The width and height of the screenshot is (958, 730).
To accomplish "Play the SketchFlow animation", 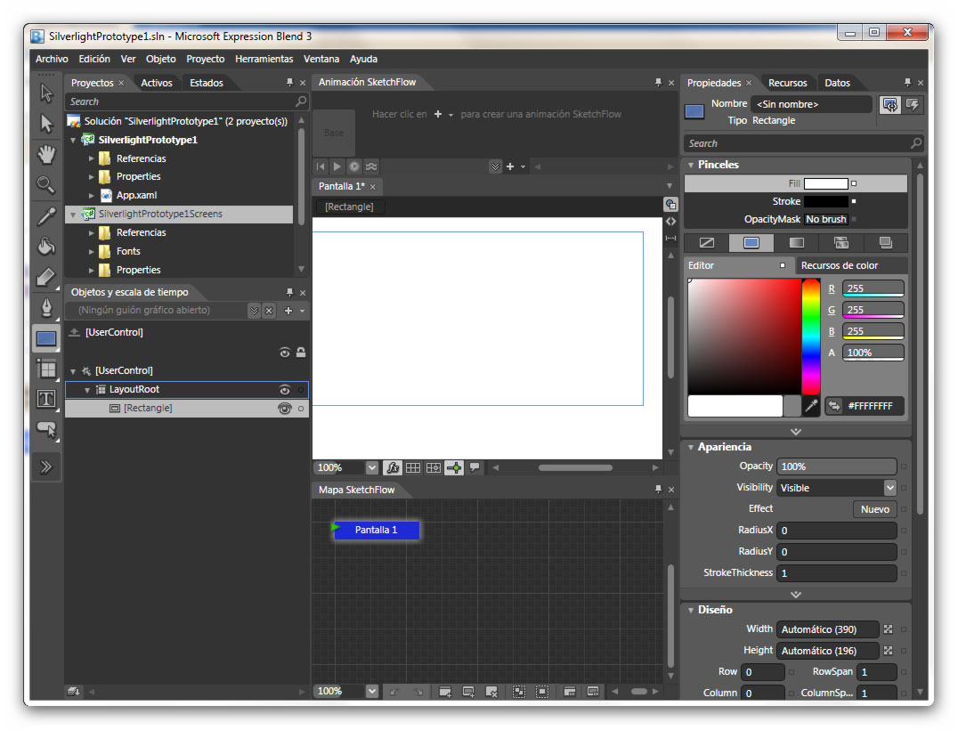I will (x=337, y=166).
